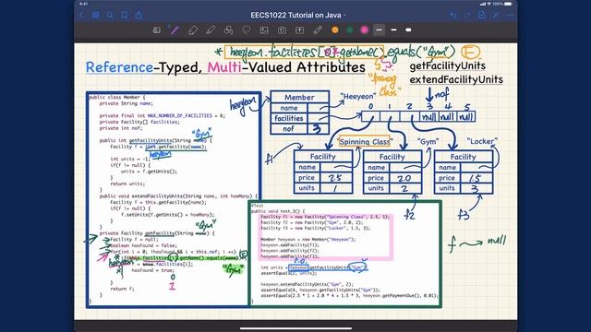Select the Camera tool
Image resolution: width=591 pixels, height=332 pixels.
click(282, 30)
